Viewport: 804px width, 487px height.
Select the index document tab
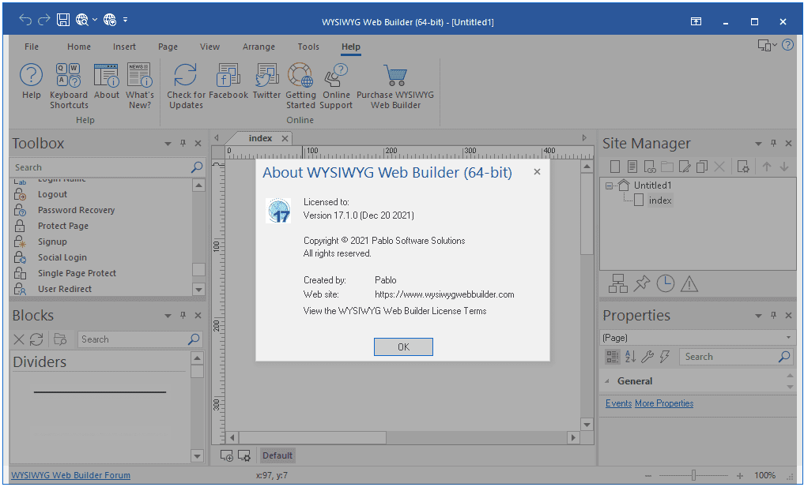(260, 138)
